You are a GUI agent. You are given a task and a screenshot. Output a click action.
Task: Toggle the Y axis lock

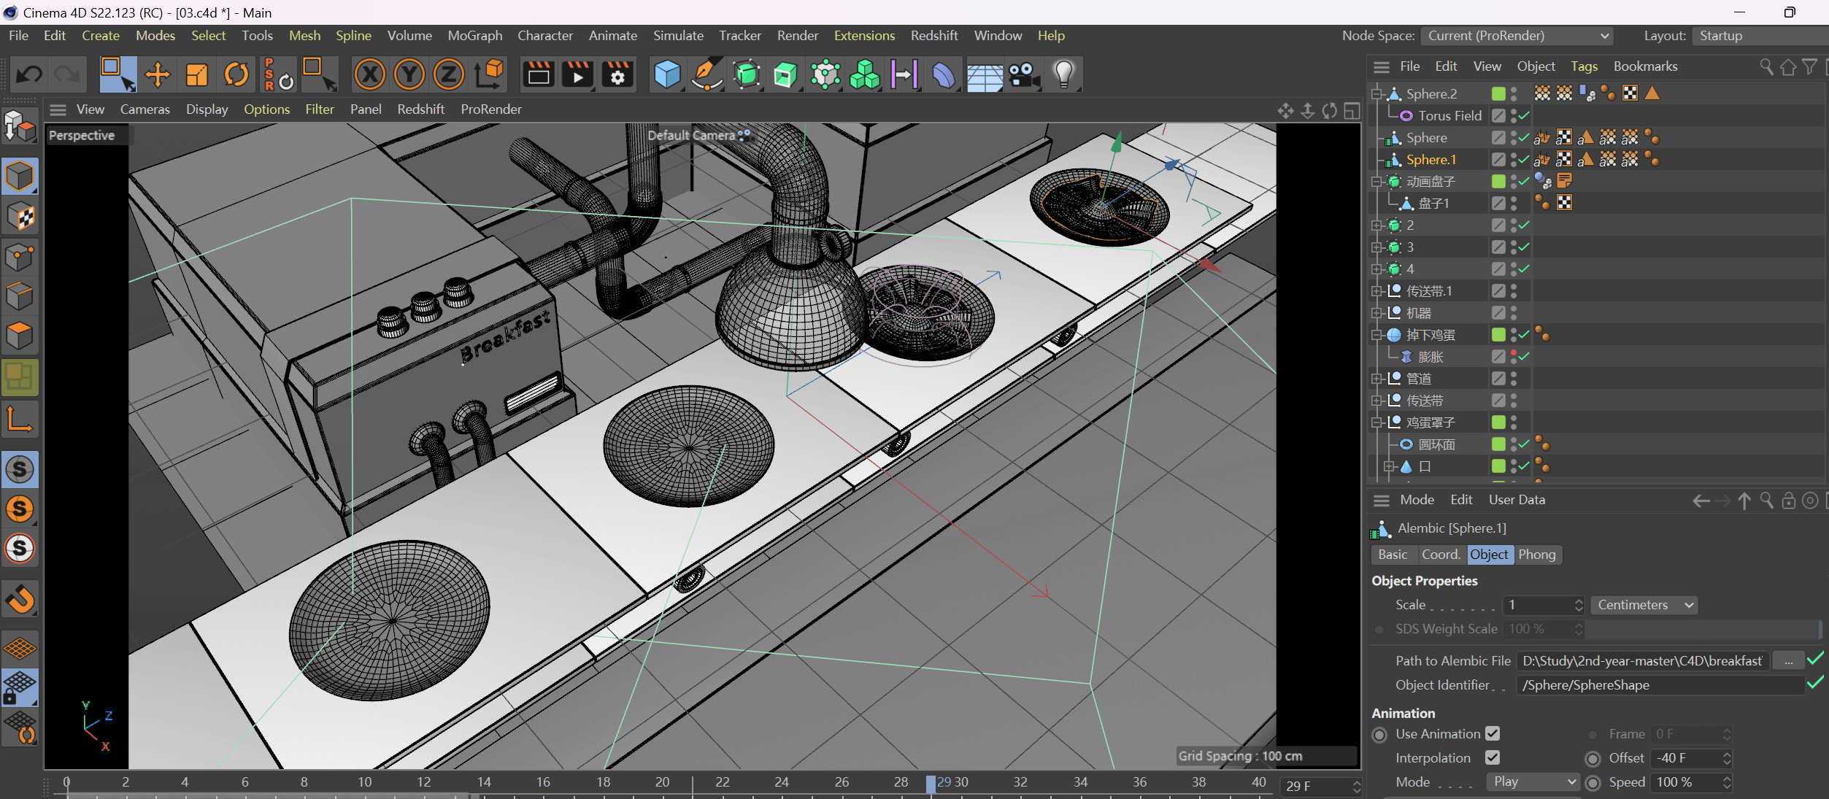[409, 74]
